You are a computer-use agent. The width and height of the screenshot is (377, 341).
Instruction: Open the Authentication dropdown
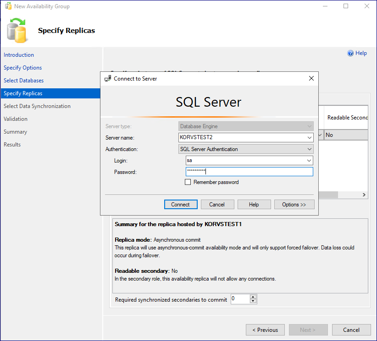[x=309, y=149]
